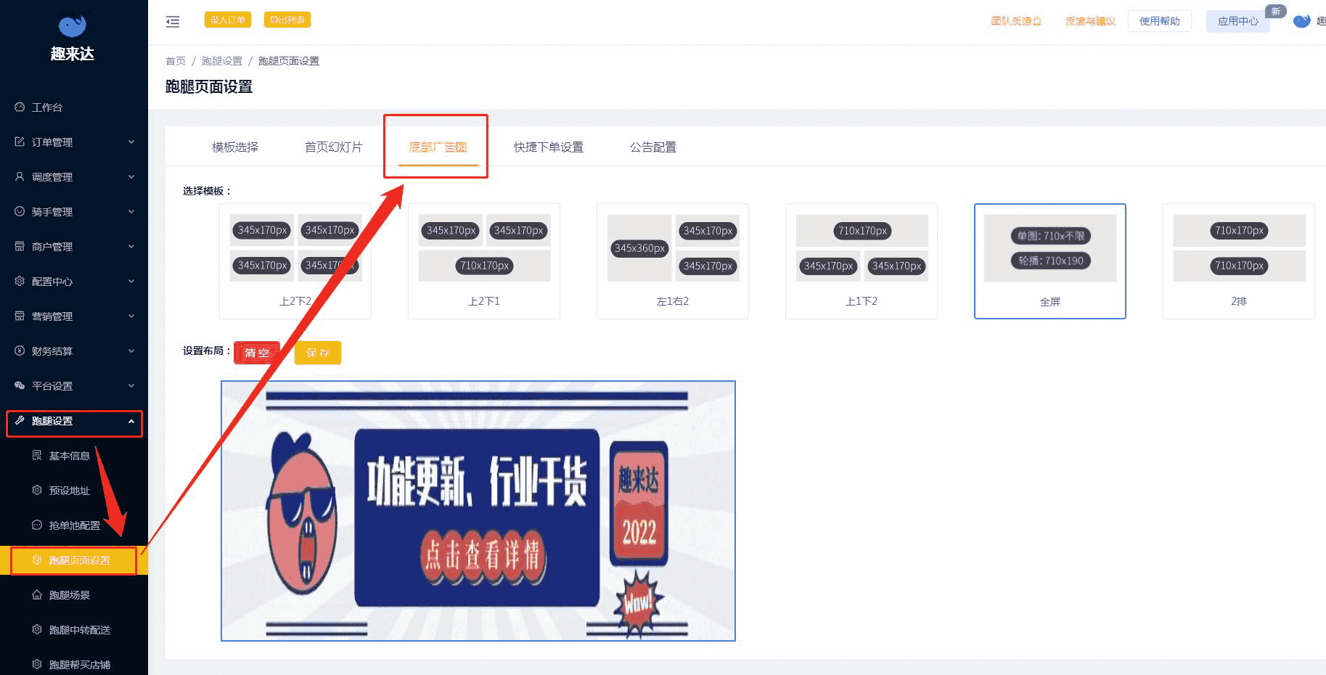Click the 跑腿设置 wrench icon
This screenshot has width=1326, height=675.
pos(20,420)
